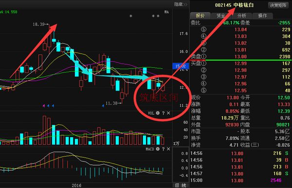Switch to the 资金 tab
The width and height of the screenshot is (292, 188).
221,16
